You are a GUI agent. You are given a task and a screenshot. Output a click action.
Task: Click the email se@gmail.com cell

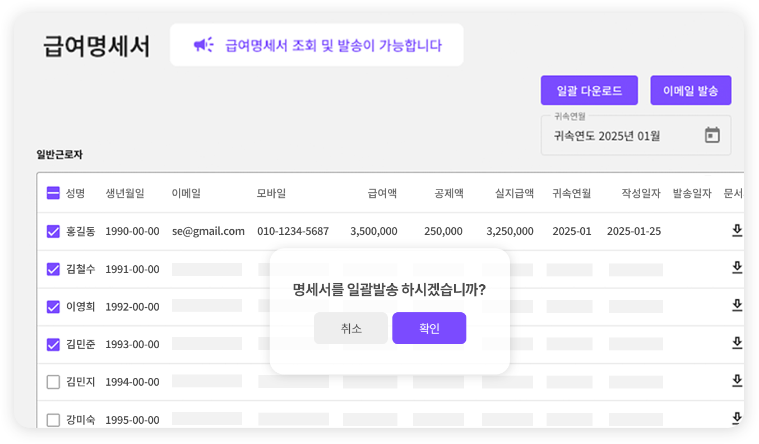pos(209,231)
